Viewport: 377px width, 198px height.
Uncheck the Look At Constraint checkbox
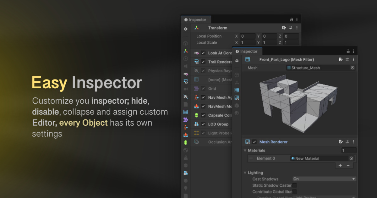(203, 53)
